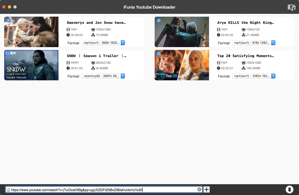
Task: Click the YouTube URL input field
Action: point(103,190)
